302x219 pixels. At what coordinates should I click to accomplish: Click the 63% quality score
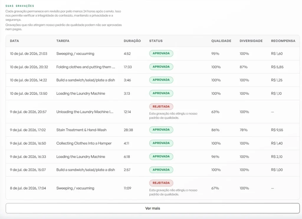(215, 112)
